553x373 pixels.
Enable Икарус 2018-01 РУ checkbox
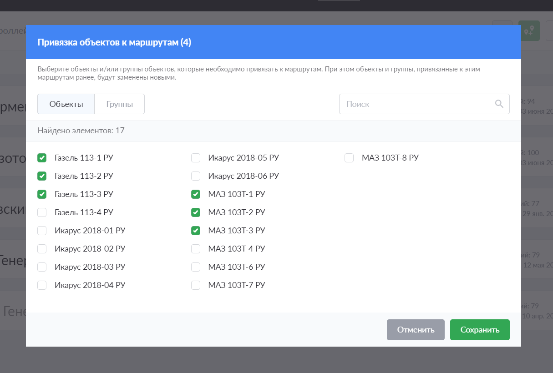42,231
